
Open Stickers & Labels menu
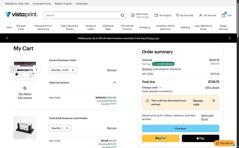click(91, 27)
